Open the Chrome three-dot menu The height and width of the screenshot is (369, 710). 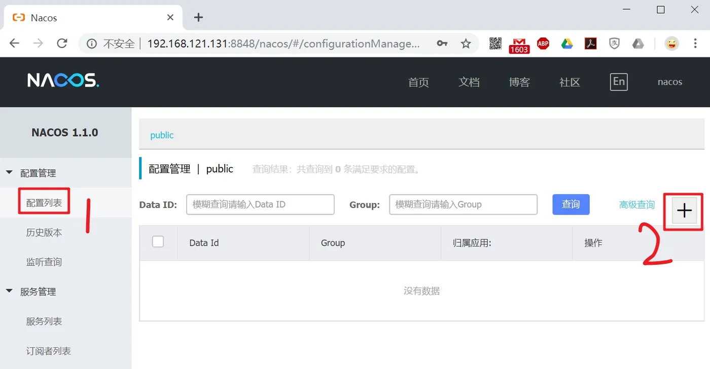click(x=695, y=44)
